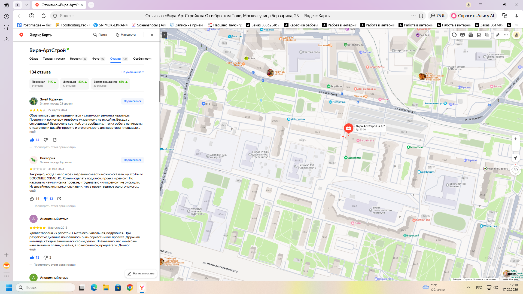This screenshot has height=294, width=523.
Task: Click Написать отзыв button
Action: 141,274
